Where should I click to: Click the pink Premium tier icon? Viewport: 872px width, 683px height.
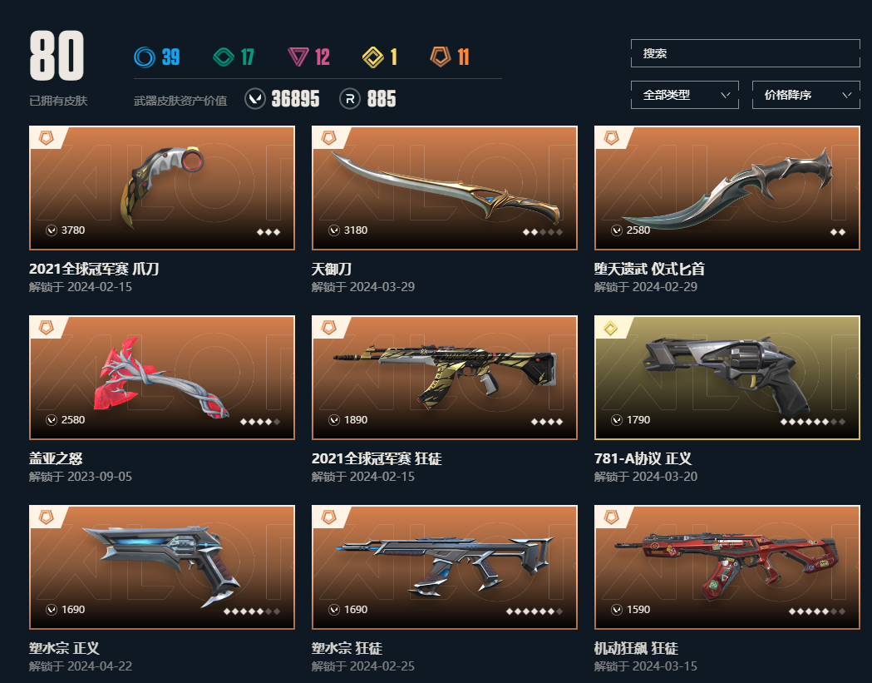[x=298, y=57]
